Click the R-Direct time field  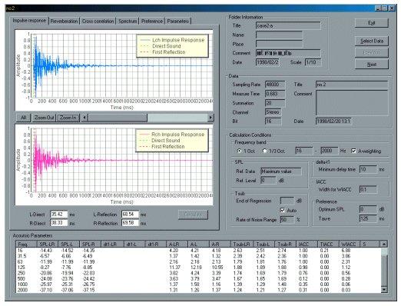tap(59, 223)
